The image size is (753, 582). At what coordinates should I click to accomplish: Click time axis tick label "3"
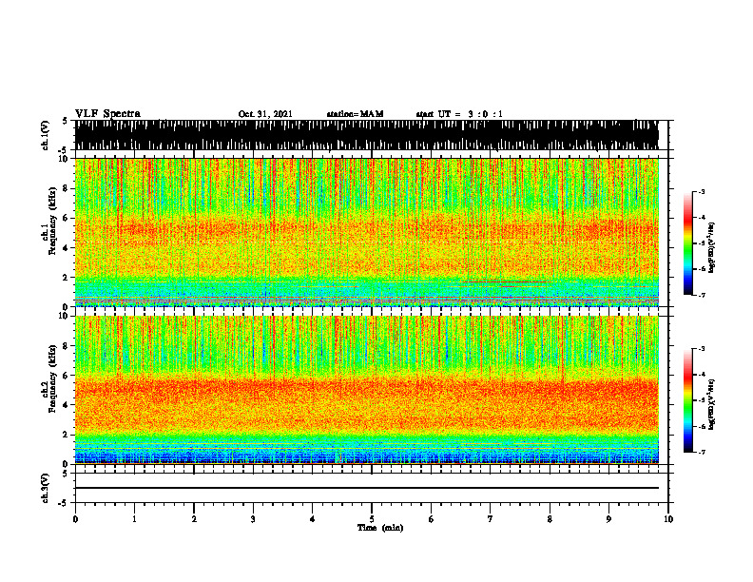pyautogui.click(x=253, y=519)
